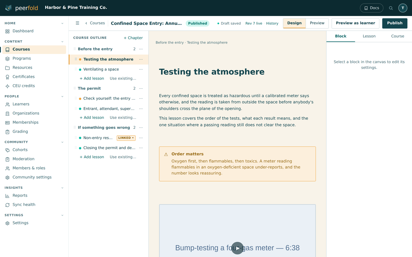Screen dimensions: 412x257
Task: Collapse the HOME sidebar section
Action: pyautogui.click(x=62, y=23)
